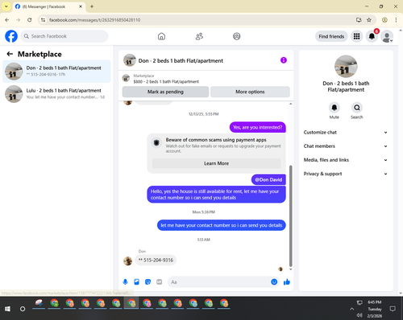Screen dimensions: 403x320
Task: Open tab search dropdown
Action: [6, 6]
